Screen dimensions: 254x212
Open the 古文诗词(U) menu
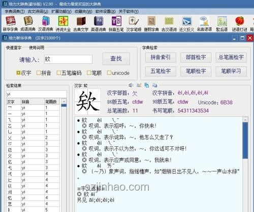(38, 11)
